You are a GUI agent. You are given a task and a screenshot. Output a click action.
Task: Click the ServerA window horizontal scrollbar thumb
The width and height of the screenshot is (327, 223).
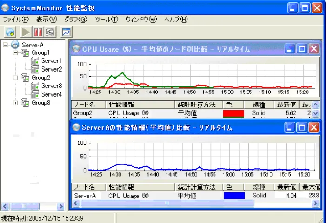167,203
